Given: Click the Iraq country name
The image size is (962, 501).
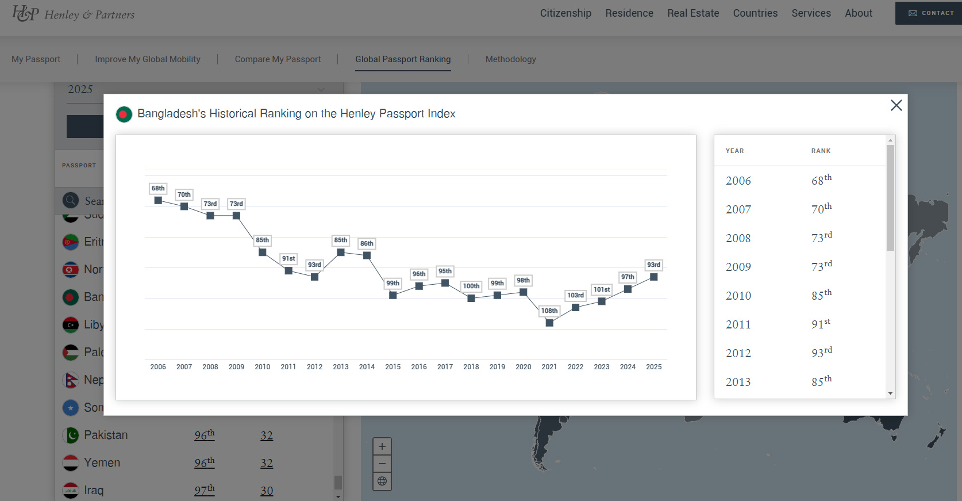Looking at the screenshot, I should pyautogui.click(x=94, y=490).
